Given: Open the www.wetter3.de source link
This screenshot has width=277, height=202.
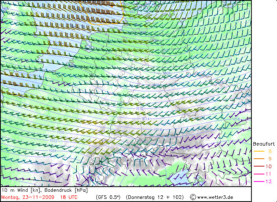Looking at the screenshot, I should (215, 197).
